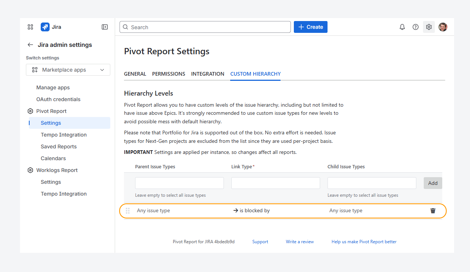Viewport: 470px width, 272px height.
Task: Select Pivot Report in the sidebar
Action: (x=51, y=111)
